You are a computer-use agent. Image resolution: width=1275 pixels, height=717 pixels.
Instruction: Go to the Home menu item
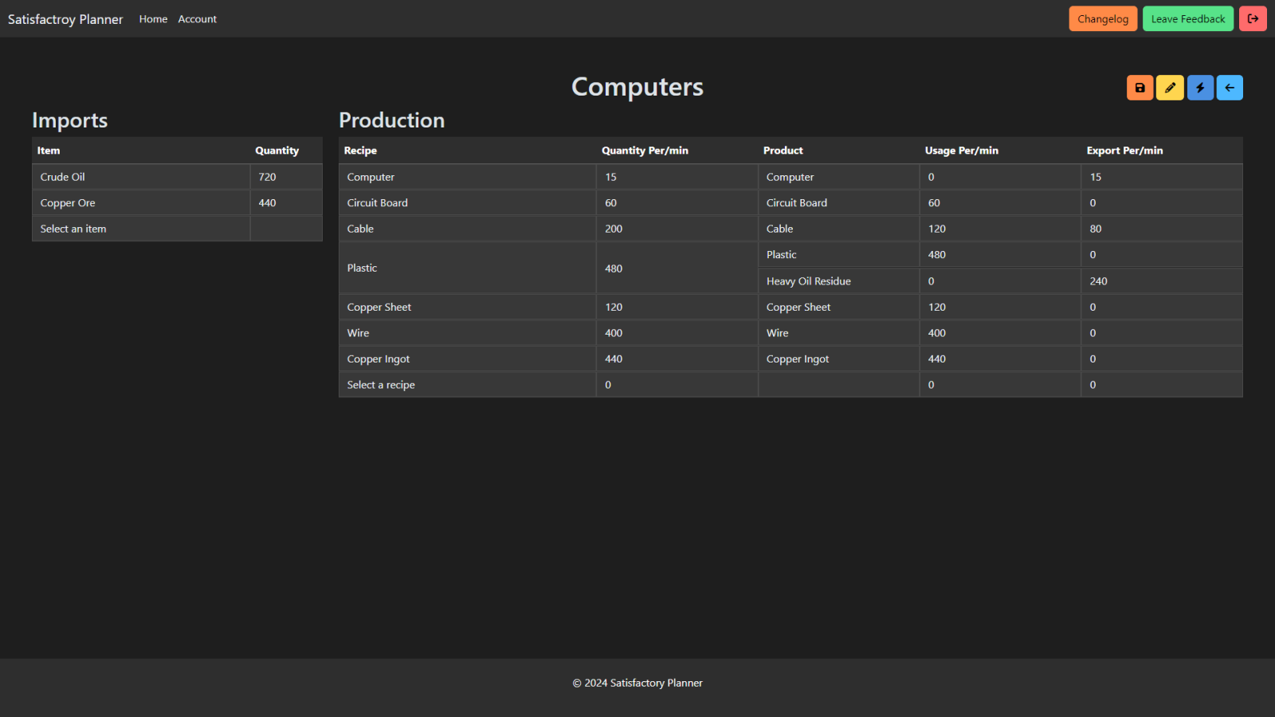(x=153, y=18)
